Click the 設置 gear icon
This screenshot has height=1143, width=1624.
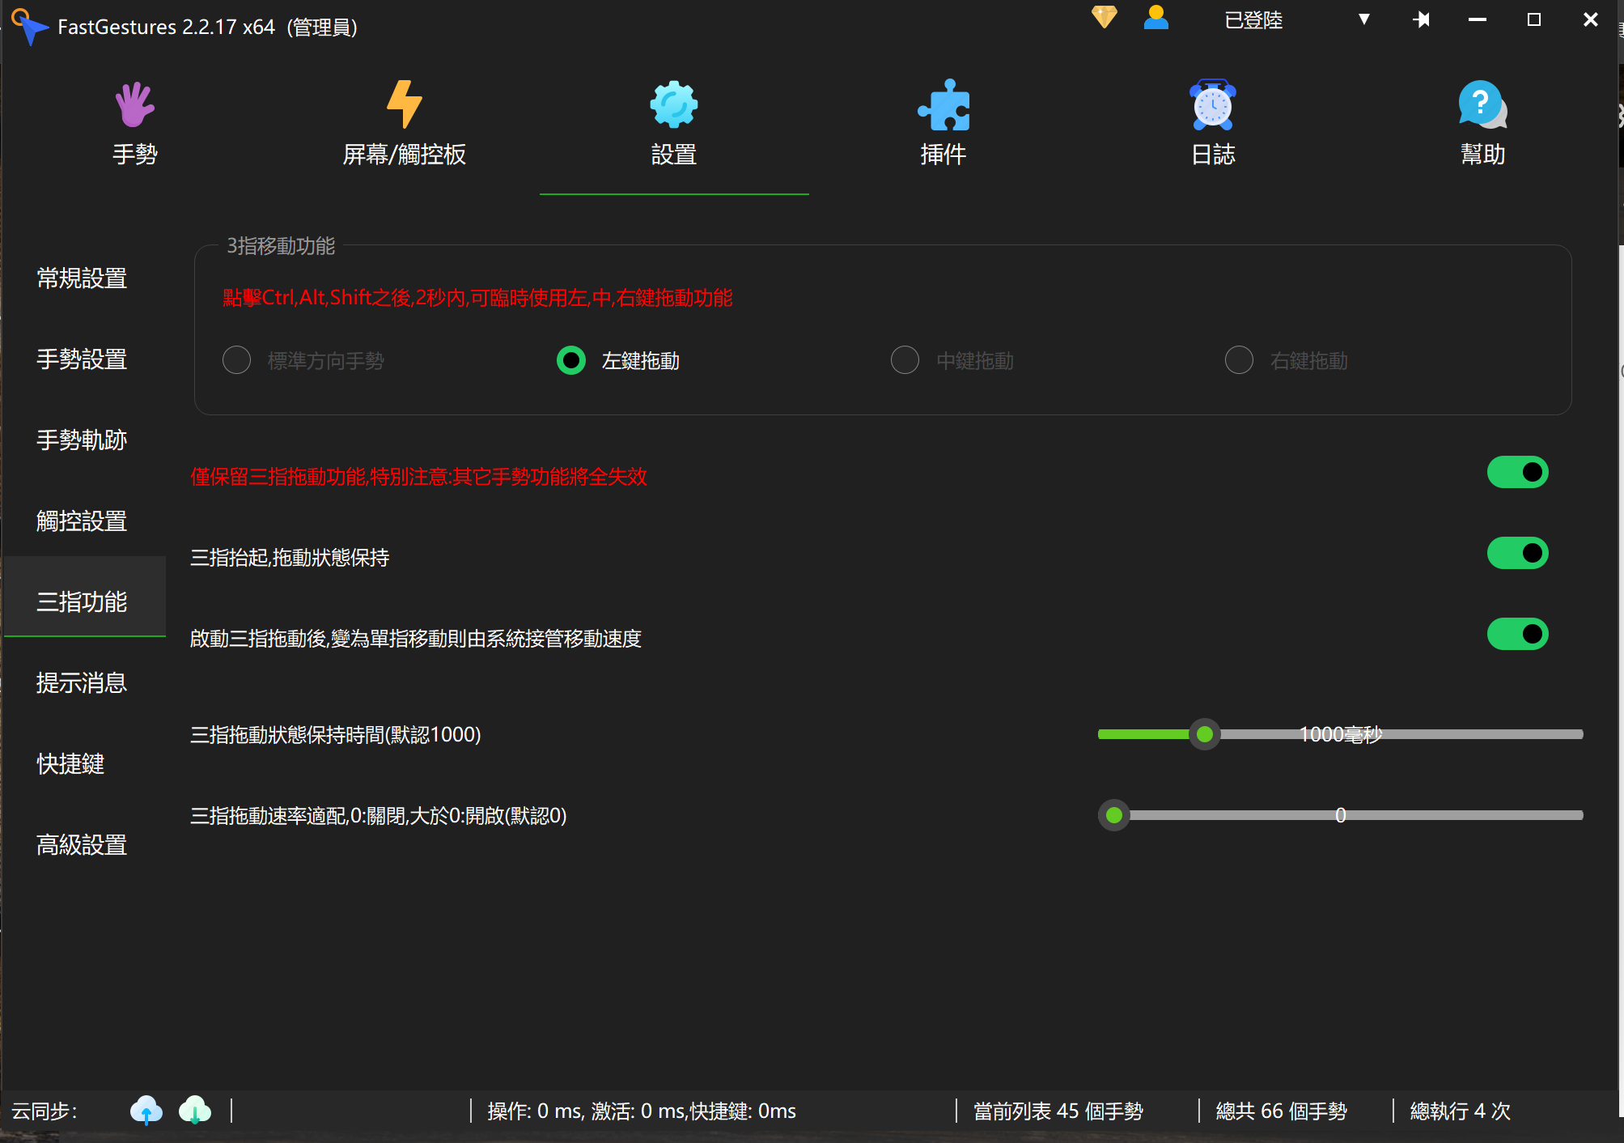tap(674, 104)
